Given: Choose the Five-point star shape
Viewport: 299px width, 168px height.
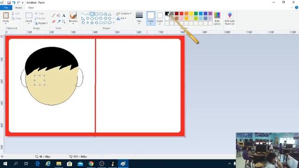Looking at the screenshot, I should 92,23.
